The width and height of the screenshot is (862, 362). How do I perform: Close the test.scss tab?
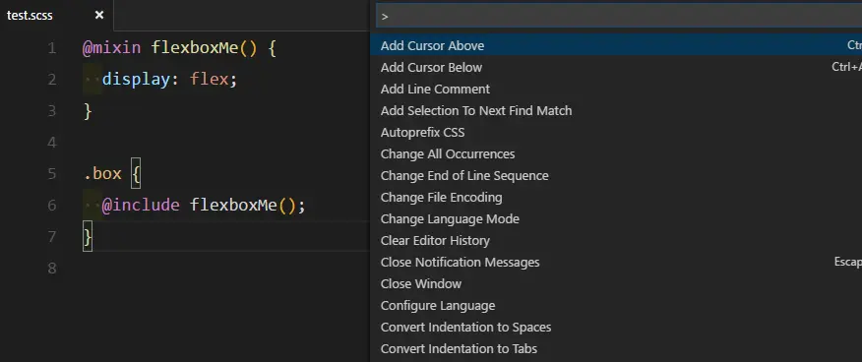(x=99, y=16)
